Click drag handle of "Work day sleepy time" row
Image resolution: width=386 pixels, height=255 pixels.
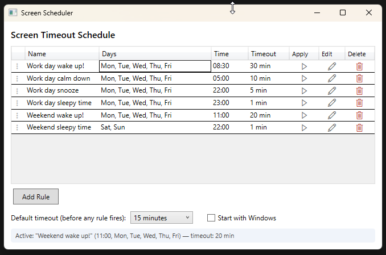click(17, 103)
